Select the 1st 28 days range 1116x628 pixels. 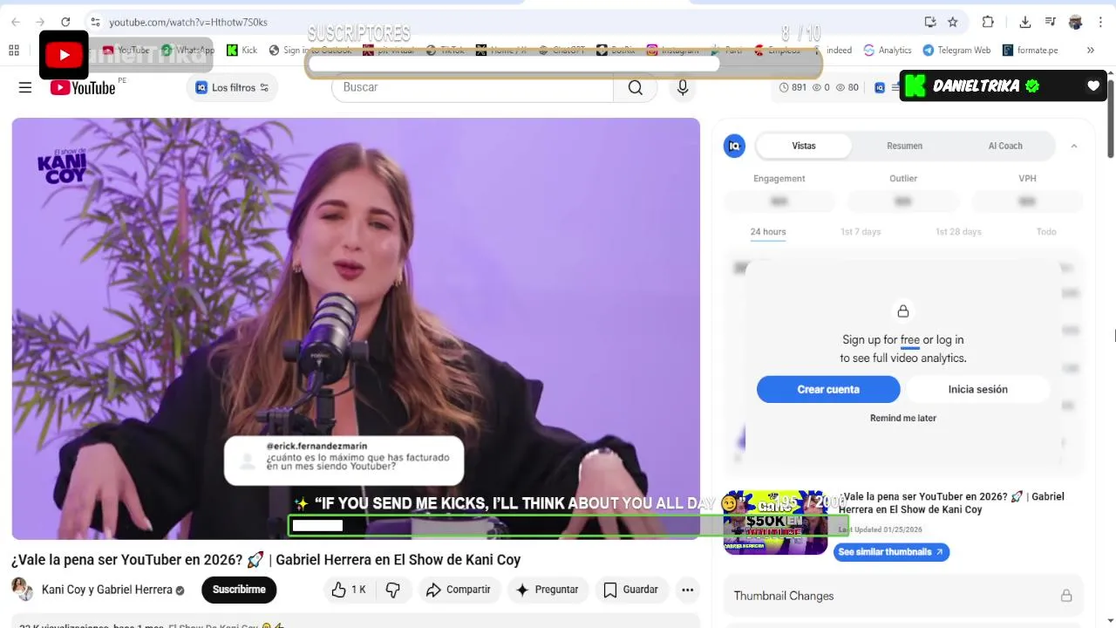958,232
